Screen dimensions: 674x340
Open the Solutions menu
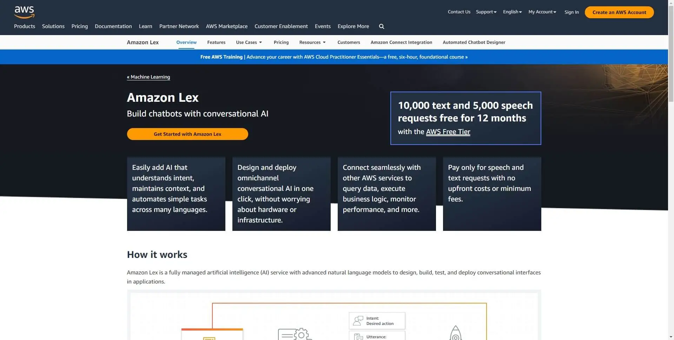pyautogui.click(x=53, y=26)
